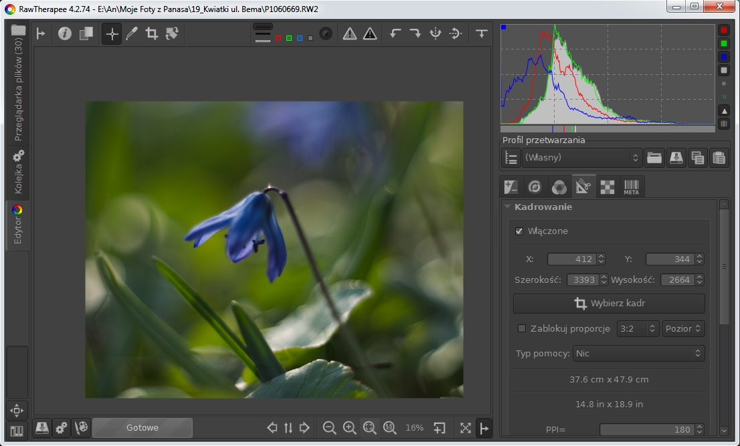The width and height of the screenshot is (740, 446).
Task: Enable Zablokuj proporcje checkbox
Action: tap(522, 328)
